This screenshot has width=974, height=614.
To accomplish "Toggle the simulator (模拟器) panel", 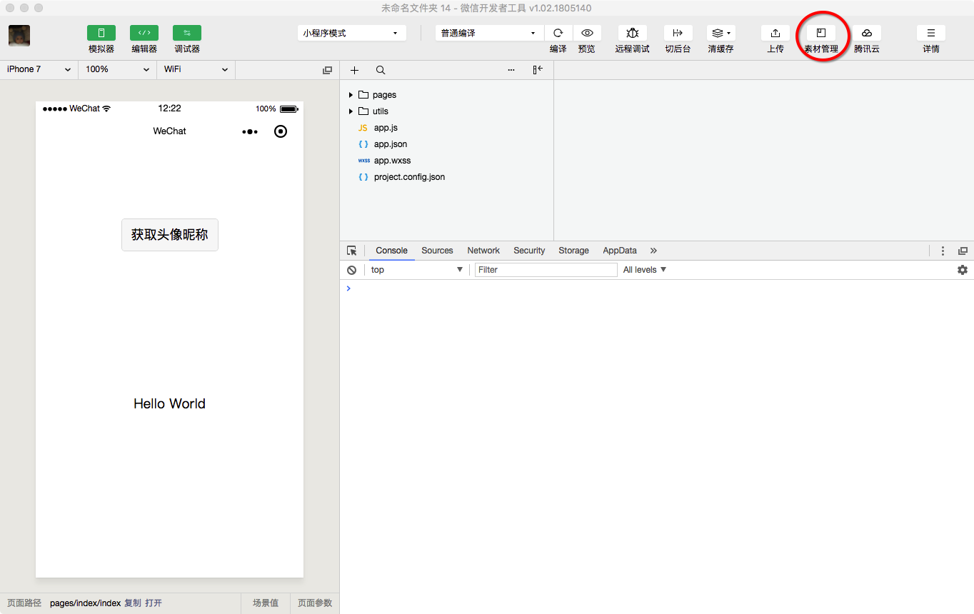I will point(101,34).
